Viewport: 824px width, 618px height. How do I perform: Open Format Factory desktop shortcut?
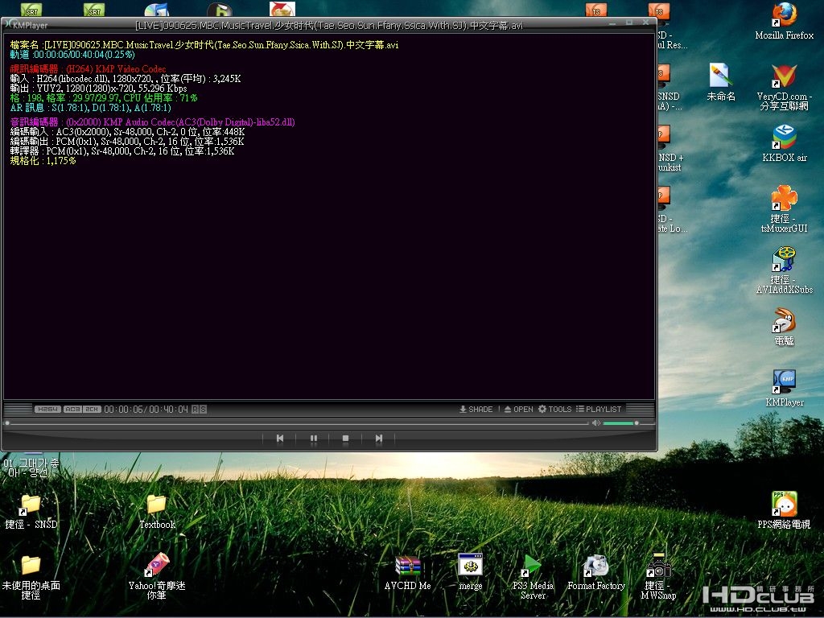(595, 566)
